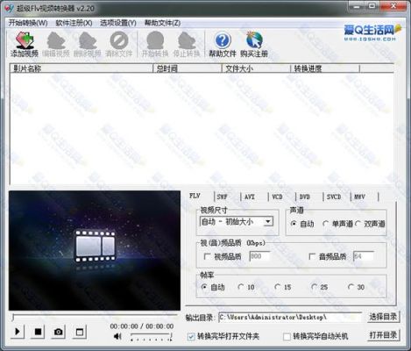Click the app icon in title bar
The height and width of the screenshot is (351, 411).
9,8
